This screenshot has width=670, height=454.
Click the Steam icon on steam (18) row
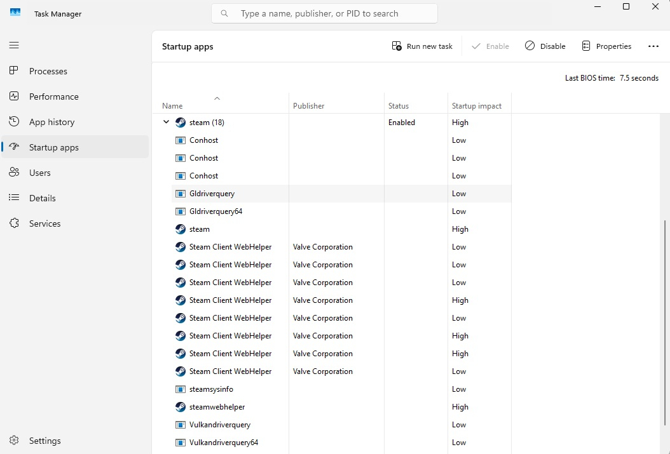pyautogui.click(x=181, y=123)
